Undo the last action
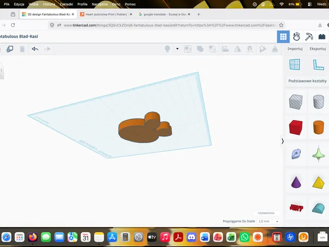Viewport: 329px width, 247px height. click(35, 49)
